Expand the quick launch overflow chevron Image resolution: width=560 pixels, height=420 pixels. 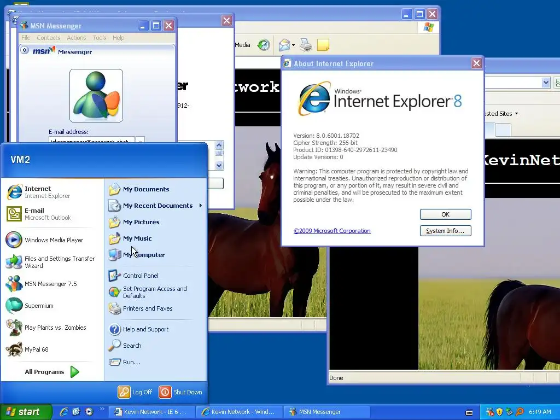pyautogui.click(x=102, y=409)
